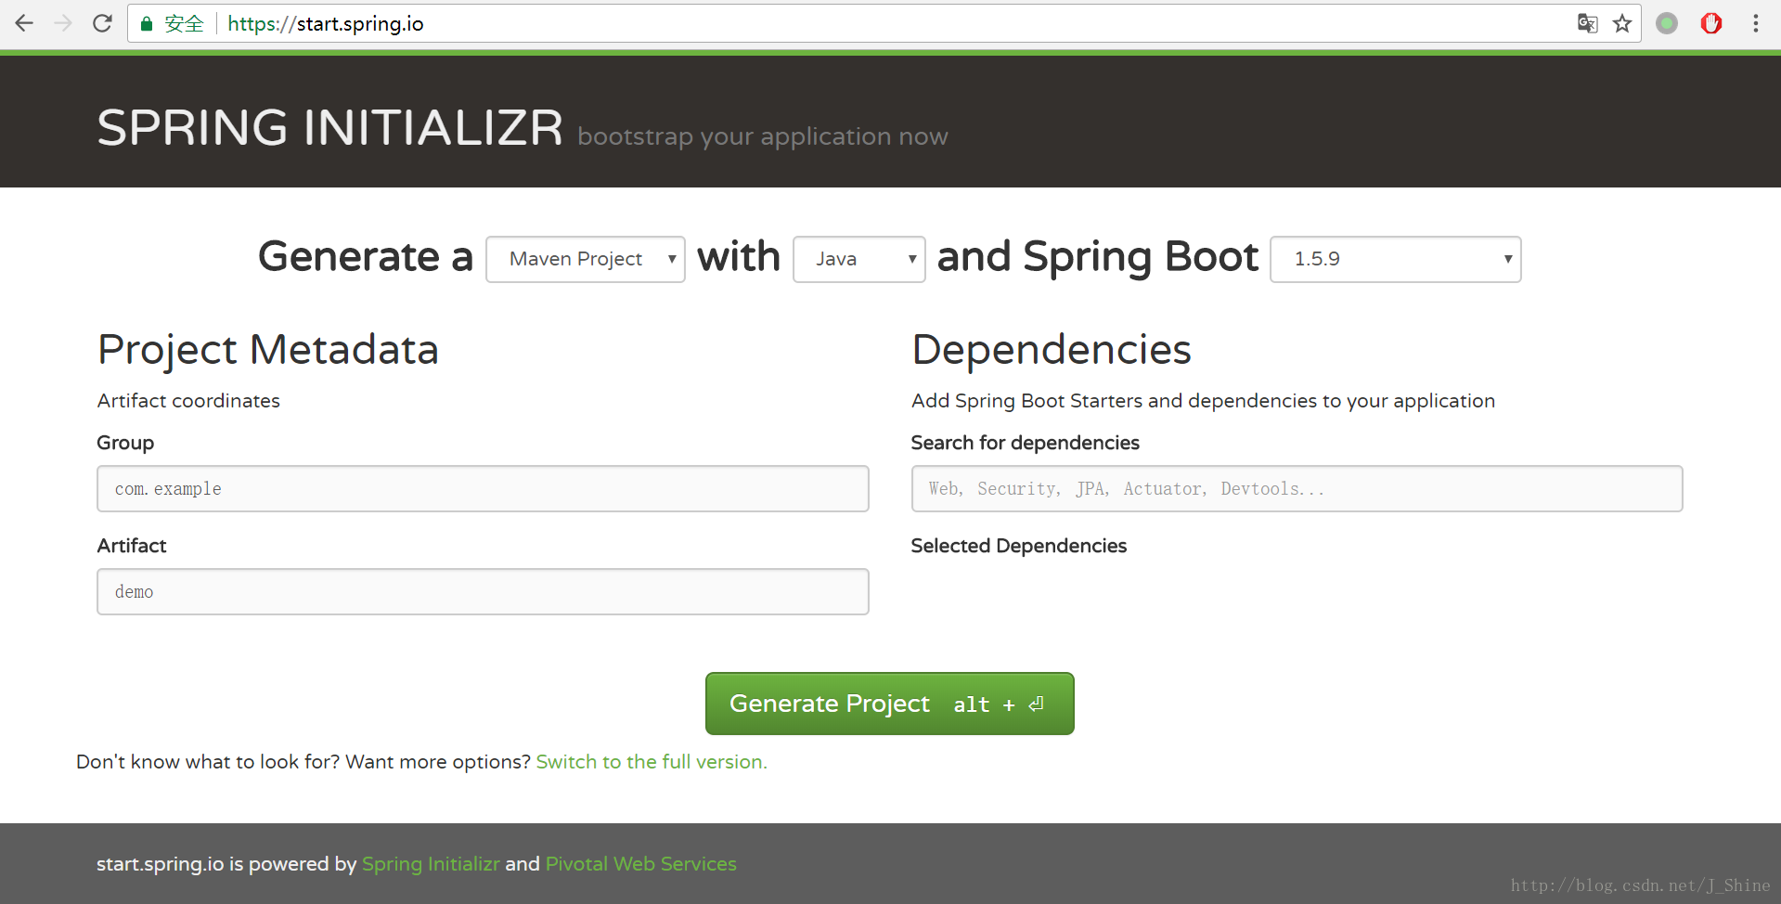Click the green secure padlock icon
The height and width of the screenshot is (904, 1781).
[146, 24]
